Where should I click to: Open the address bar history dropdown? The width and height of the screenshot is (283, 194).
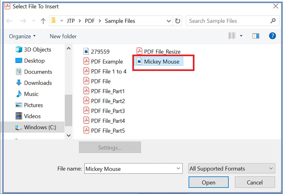click(168, 21)
